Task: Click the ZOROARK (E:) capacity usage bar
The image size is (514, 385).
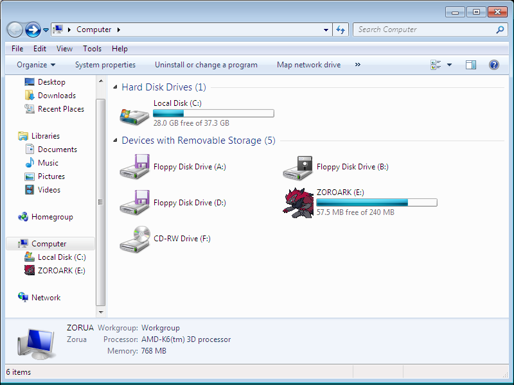Action: click(x=377, y=203)
